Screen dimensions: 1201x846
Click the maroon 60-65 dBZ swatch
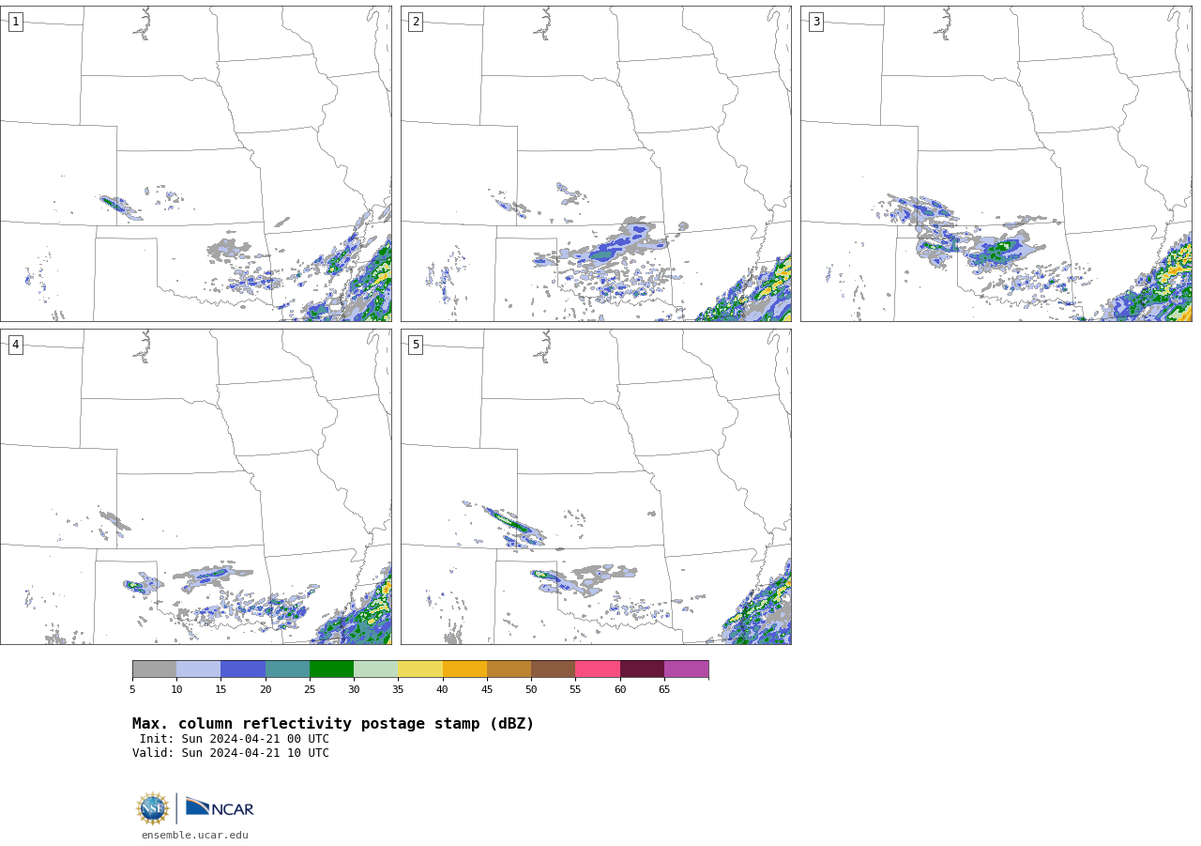click(642, 669)
